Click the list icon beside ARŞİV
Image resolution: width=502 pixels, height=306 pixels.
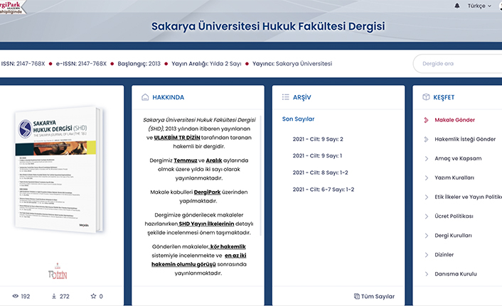tap(286, 97)
